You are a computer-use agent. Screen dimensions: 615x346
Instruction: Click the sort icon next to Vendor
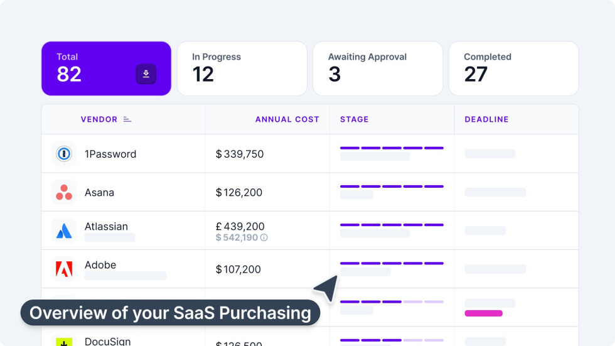pyautogui.click(x=127, y=119)
